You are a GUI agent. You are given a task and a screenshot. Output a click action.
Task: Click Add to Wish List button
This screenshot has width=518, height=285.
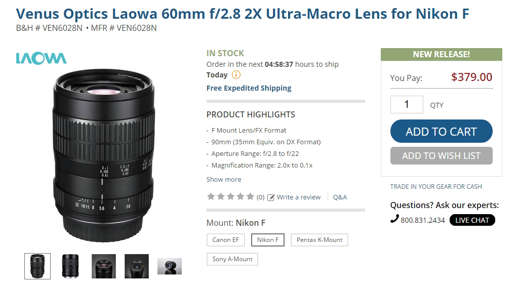(441, 156)
